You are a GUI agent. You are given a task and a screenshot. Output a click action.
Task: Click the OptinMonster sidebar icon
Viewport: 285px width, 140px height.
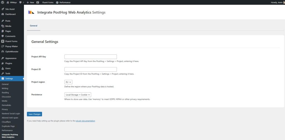coord(3,52)
